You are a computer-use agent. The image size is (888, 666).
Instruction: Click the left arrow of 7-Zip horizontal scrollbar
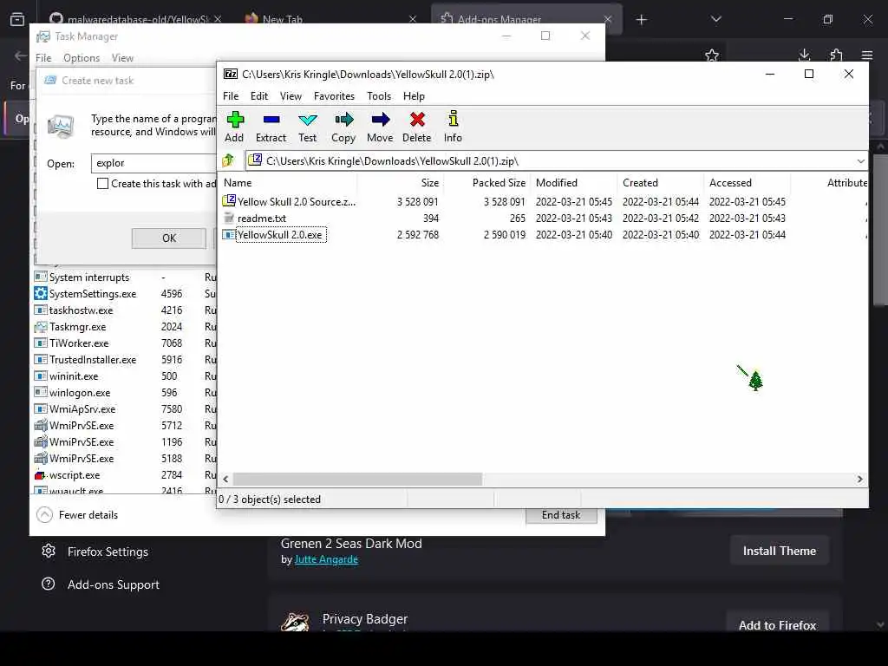[x=226, y=479]
